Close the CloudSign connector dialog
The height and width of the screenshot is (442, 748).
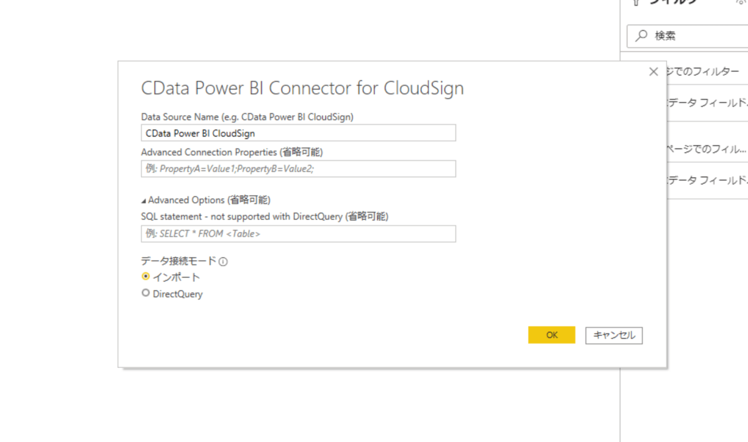coord(653,72)
